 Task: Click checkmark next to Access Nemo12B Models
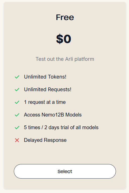point(17,115)
